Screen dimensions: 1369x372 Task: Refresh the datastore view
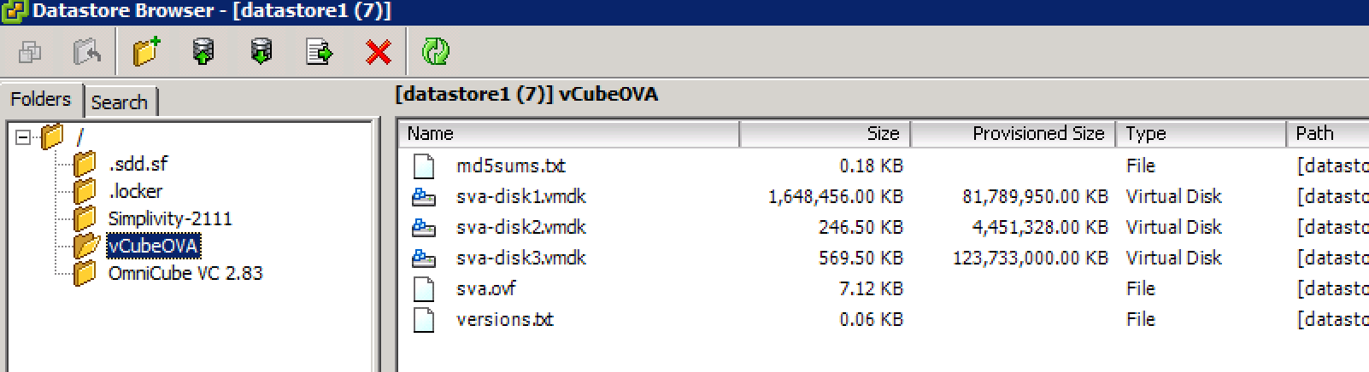(436, 52)
